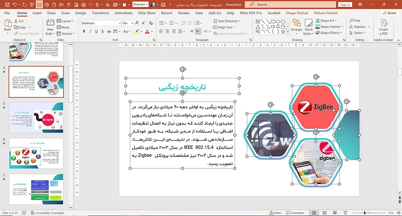Click the Slide Show icon in status bar
This screenshot has width=402, height=216.
click(345, 213)
